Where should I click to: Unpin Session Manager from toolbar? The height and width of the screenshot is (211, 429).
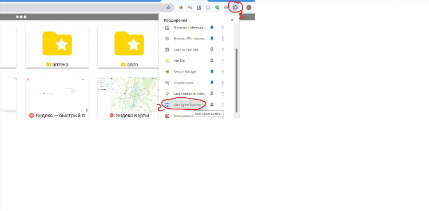tap(212, 71)
